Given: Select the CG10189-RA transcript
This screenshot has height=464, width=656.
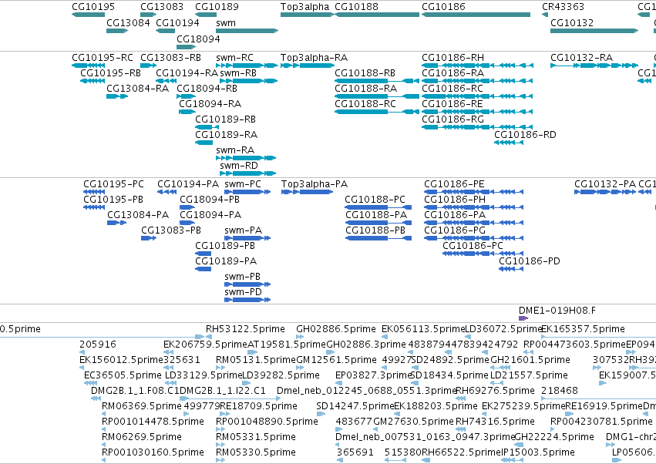Looking at the screenshot, I should click(204, 143).
